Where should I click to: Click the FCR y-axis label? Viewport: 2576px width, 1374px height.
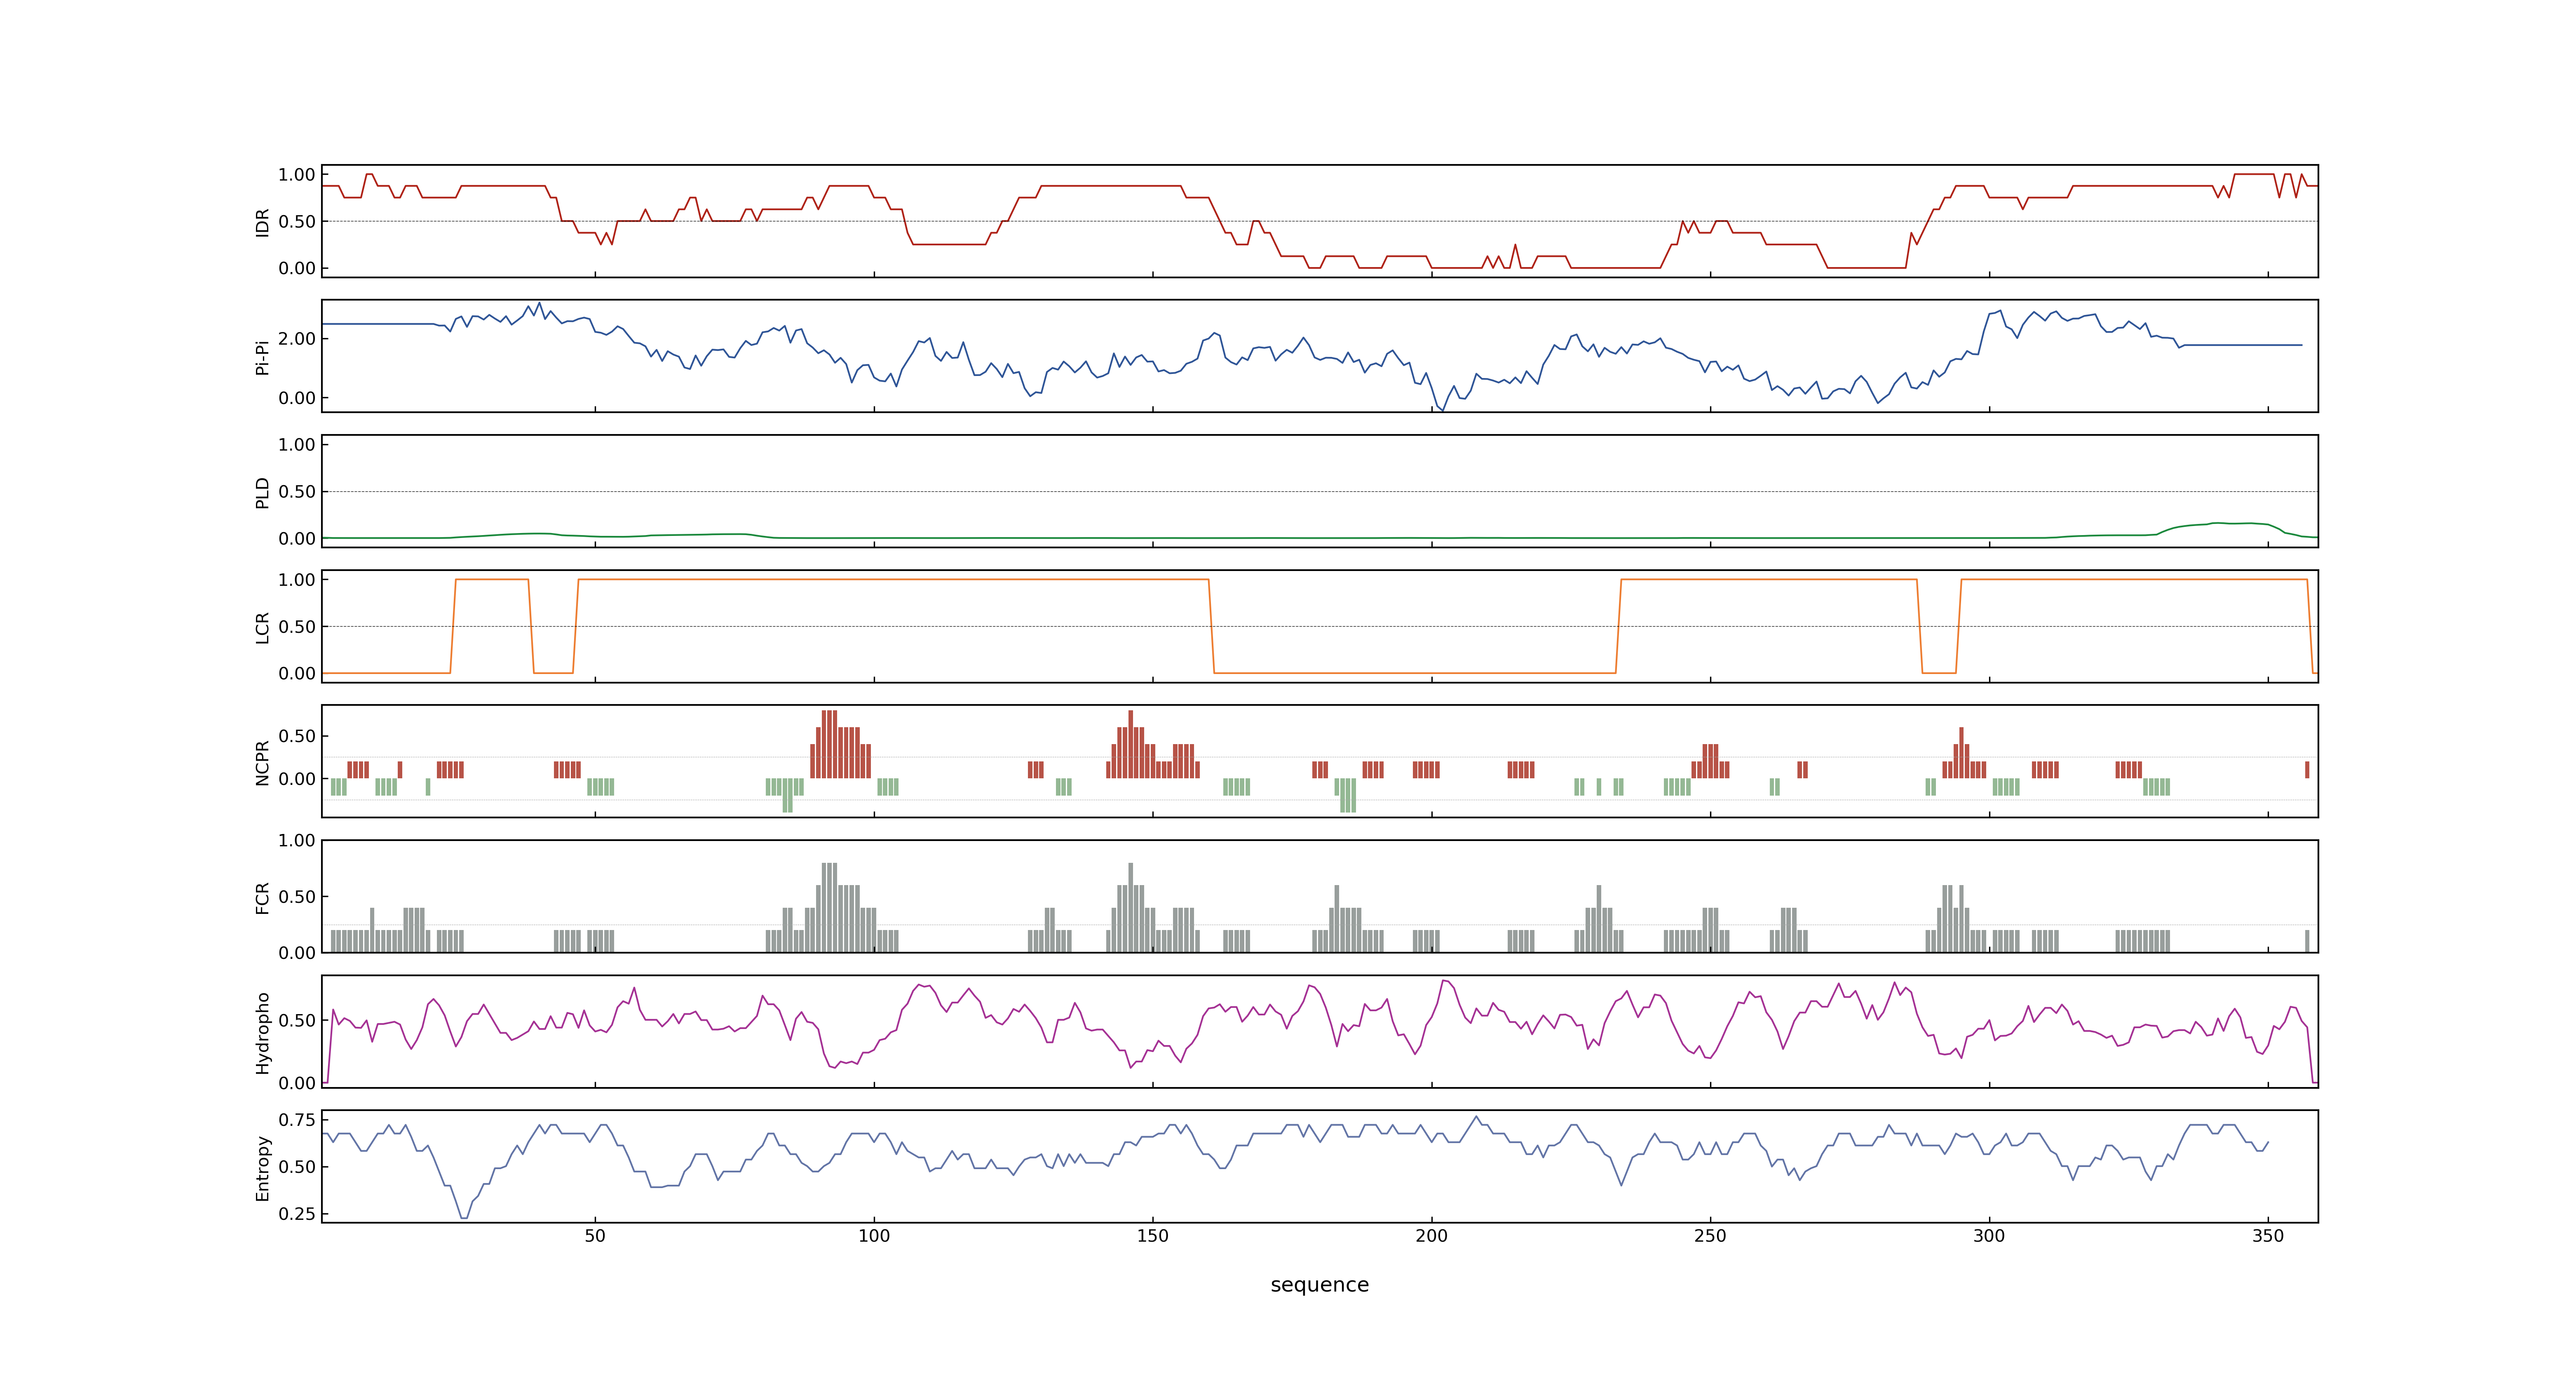pos(263,897)
